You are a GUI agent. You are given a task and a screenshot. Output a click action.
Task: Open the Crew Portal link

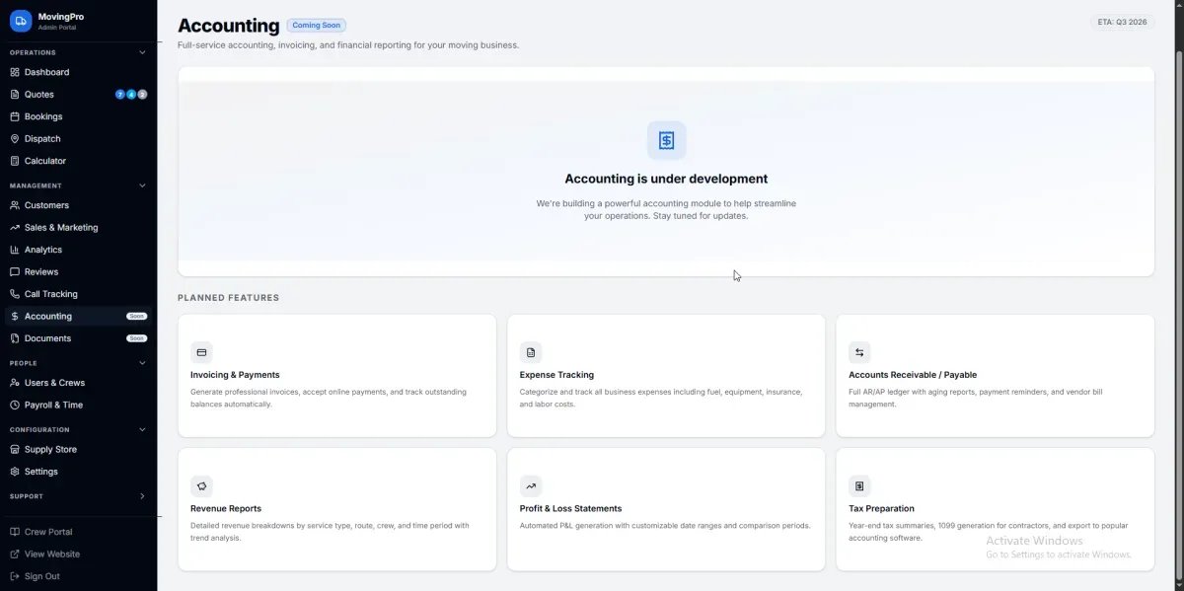47,532
